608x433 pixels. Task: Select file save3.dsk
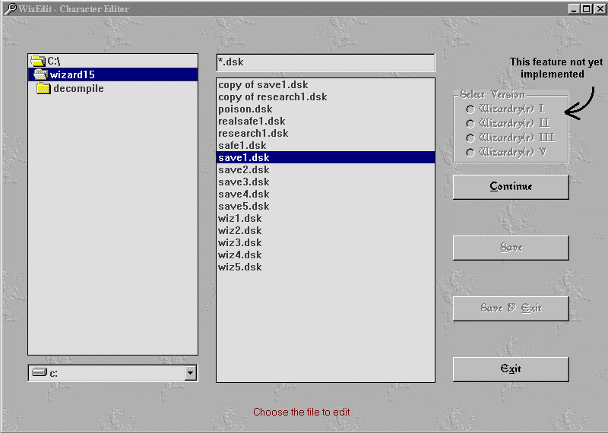(x=326, y=182)
